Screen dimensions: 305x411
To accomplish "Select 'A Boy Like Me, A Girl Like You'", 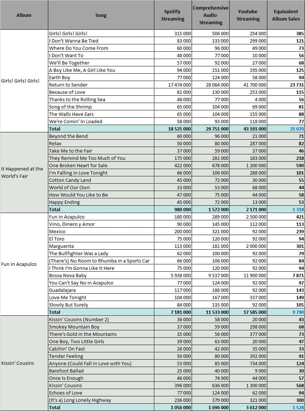I will coord(101,70).
